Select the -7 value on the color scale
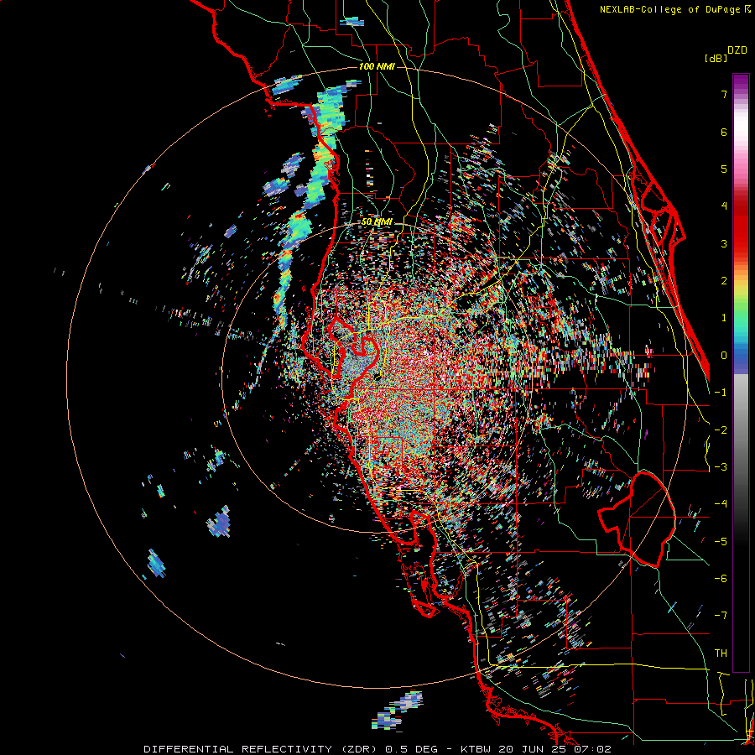 pos(721,616)
